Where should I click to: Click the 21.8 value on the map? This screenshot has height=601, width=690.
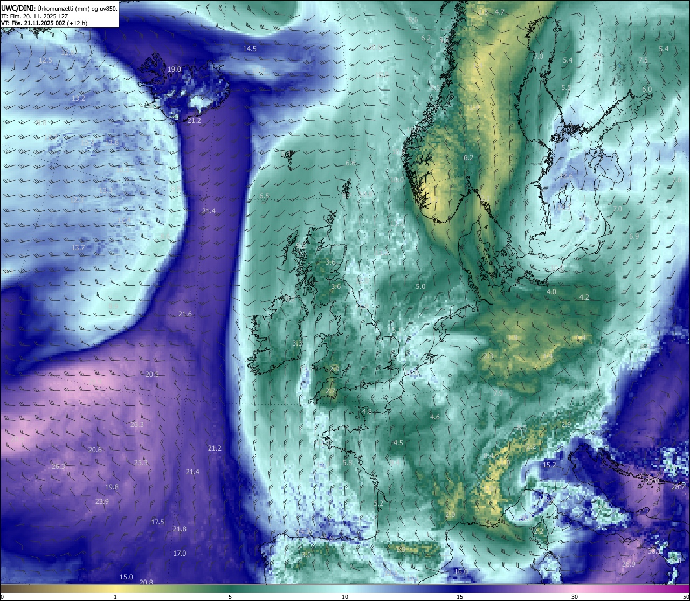point(180,529)
